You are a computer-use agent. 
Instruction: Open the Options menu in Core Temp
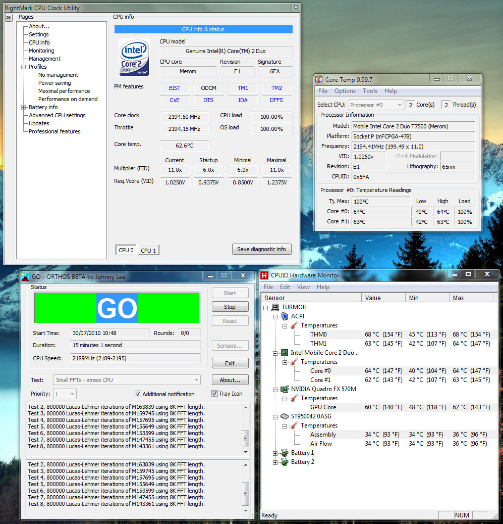(345, 91)
